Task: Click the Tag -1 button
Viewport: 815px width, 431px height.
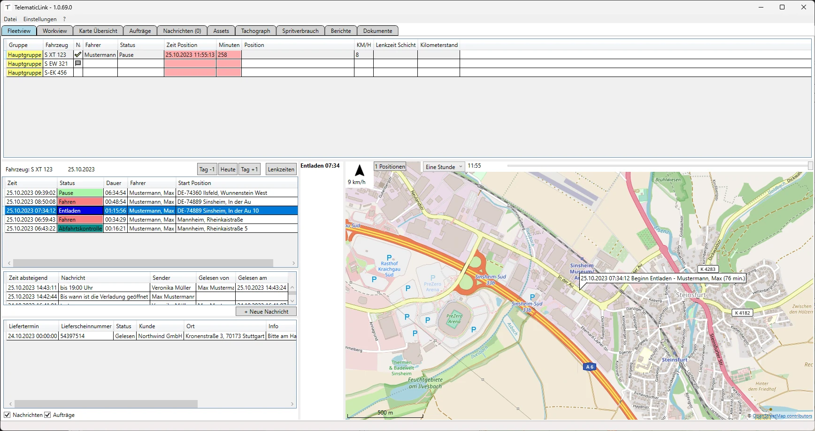Action: [x=207, y=169]
